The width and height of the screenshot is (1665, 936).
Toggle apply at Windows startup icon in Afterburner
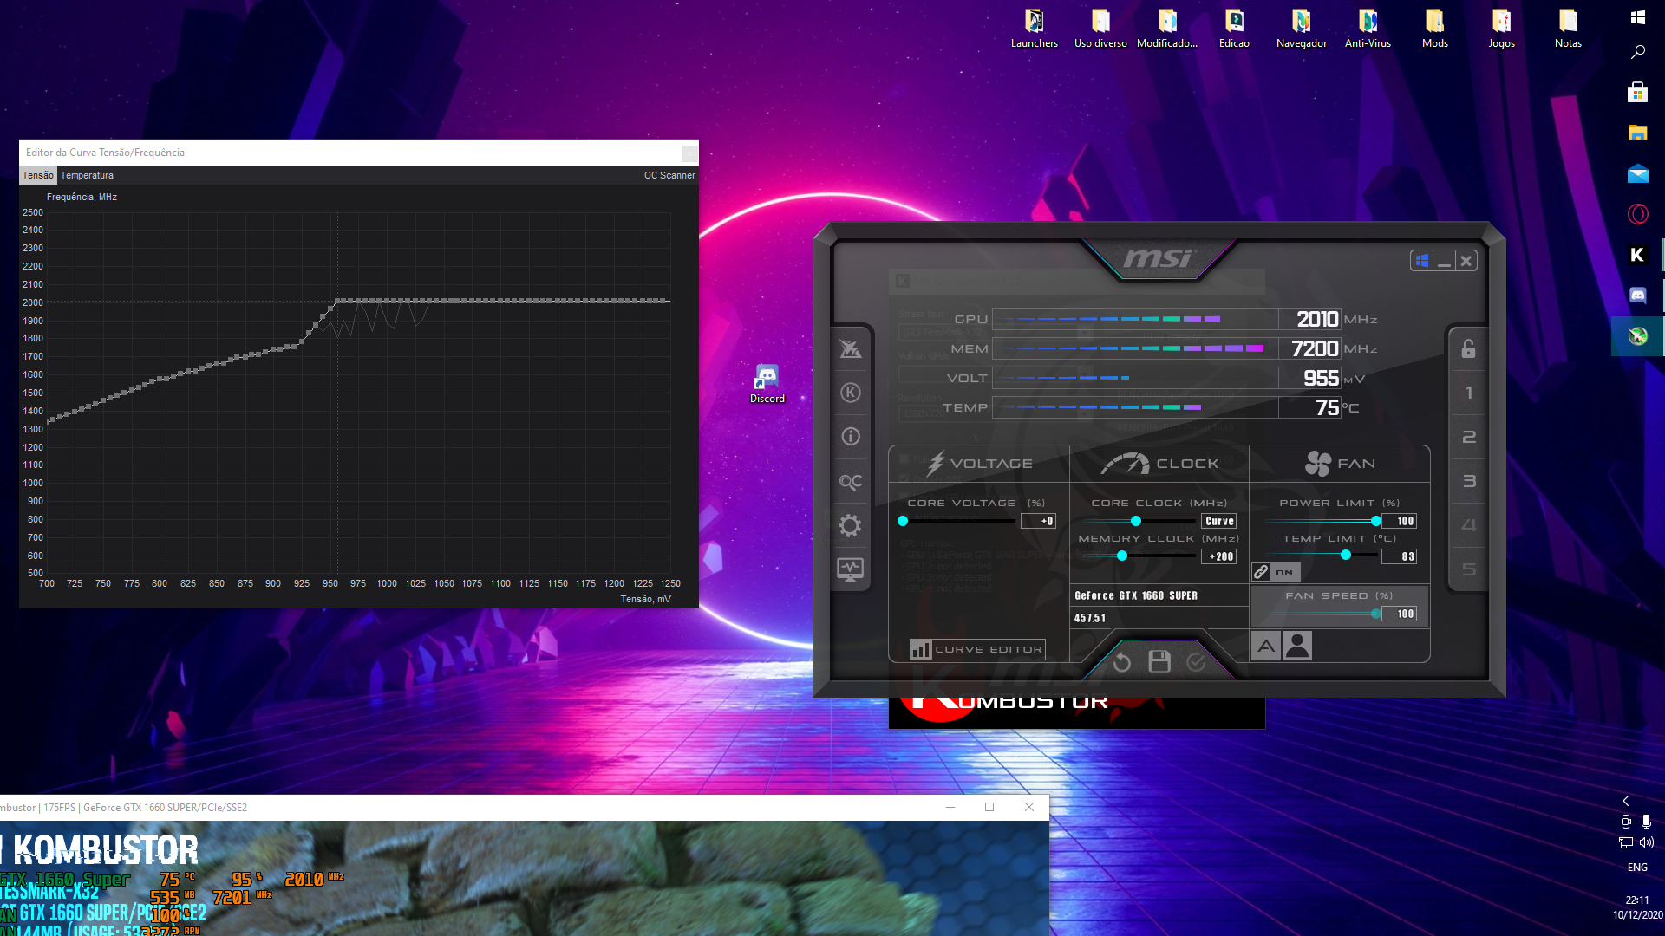click(x=1421, y=261)
